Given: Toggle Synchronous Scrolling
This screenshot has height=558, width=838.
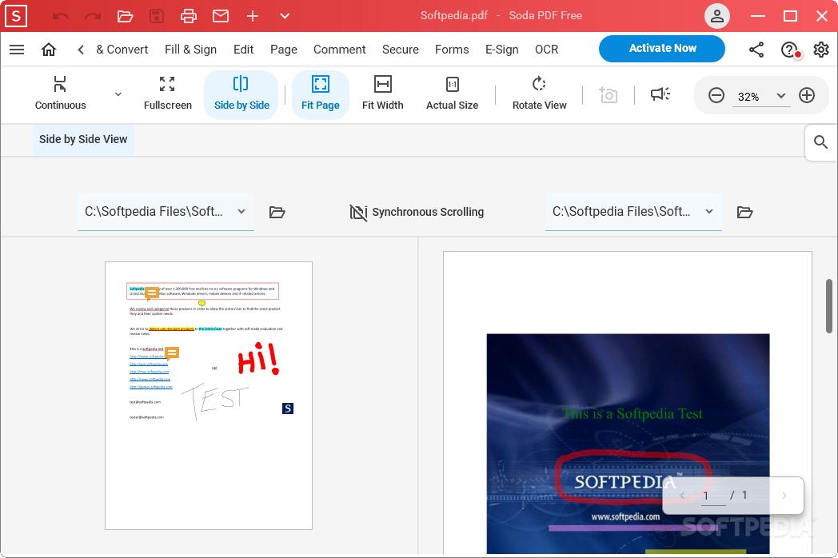Looking at the screenshot, I should [x=417, y=212].
